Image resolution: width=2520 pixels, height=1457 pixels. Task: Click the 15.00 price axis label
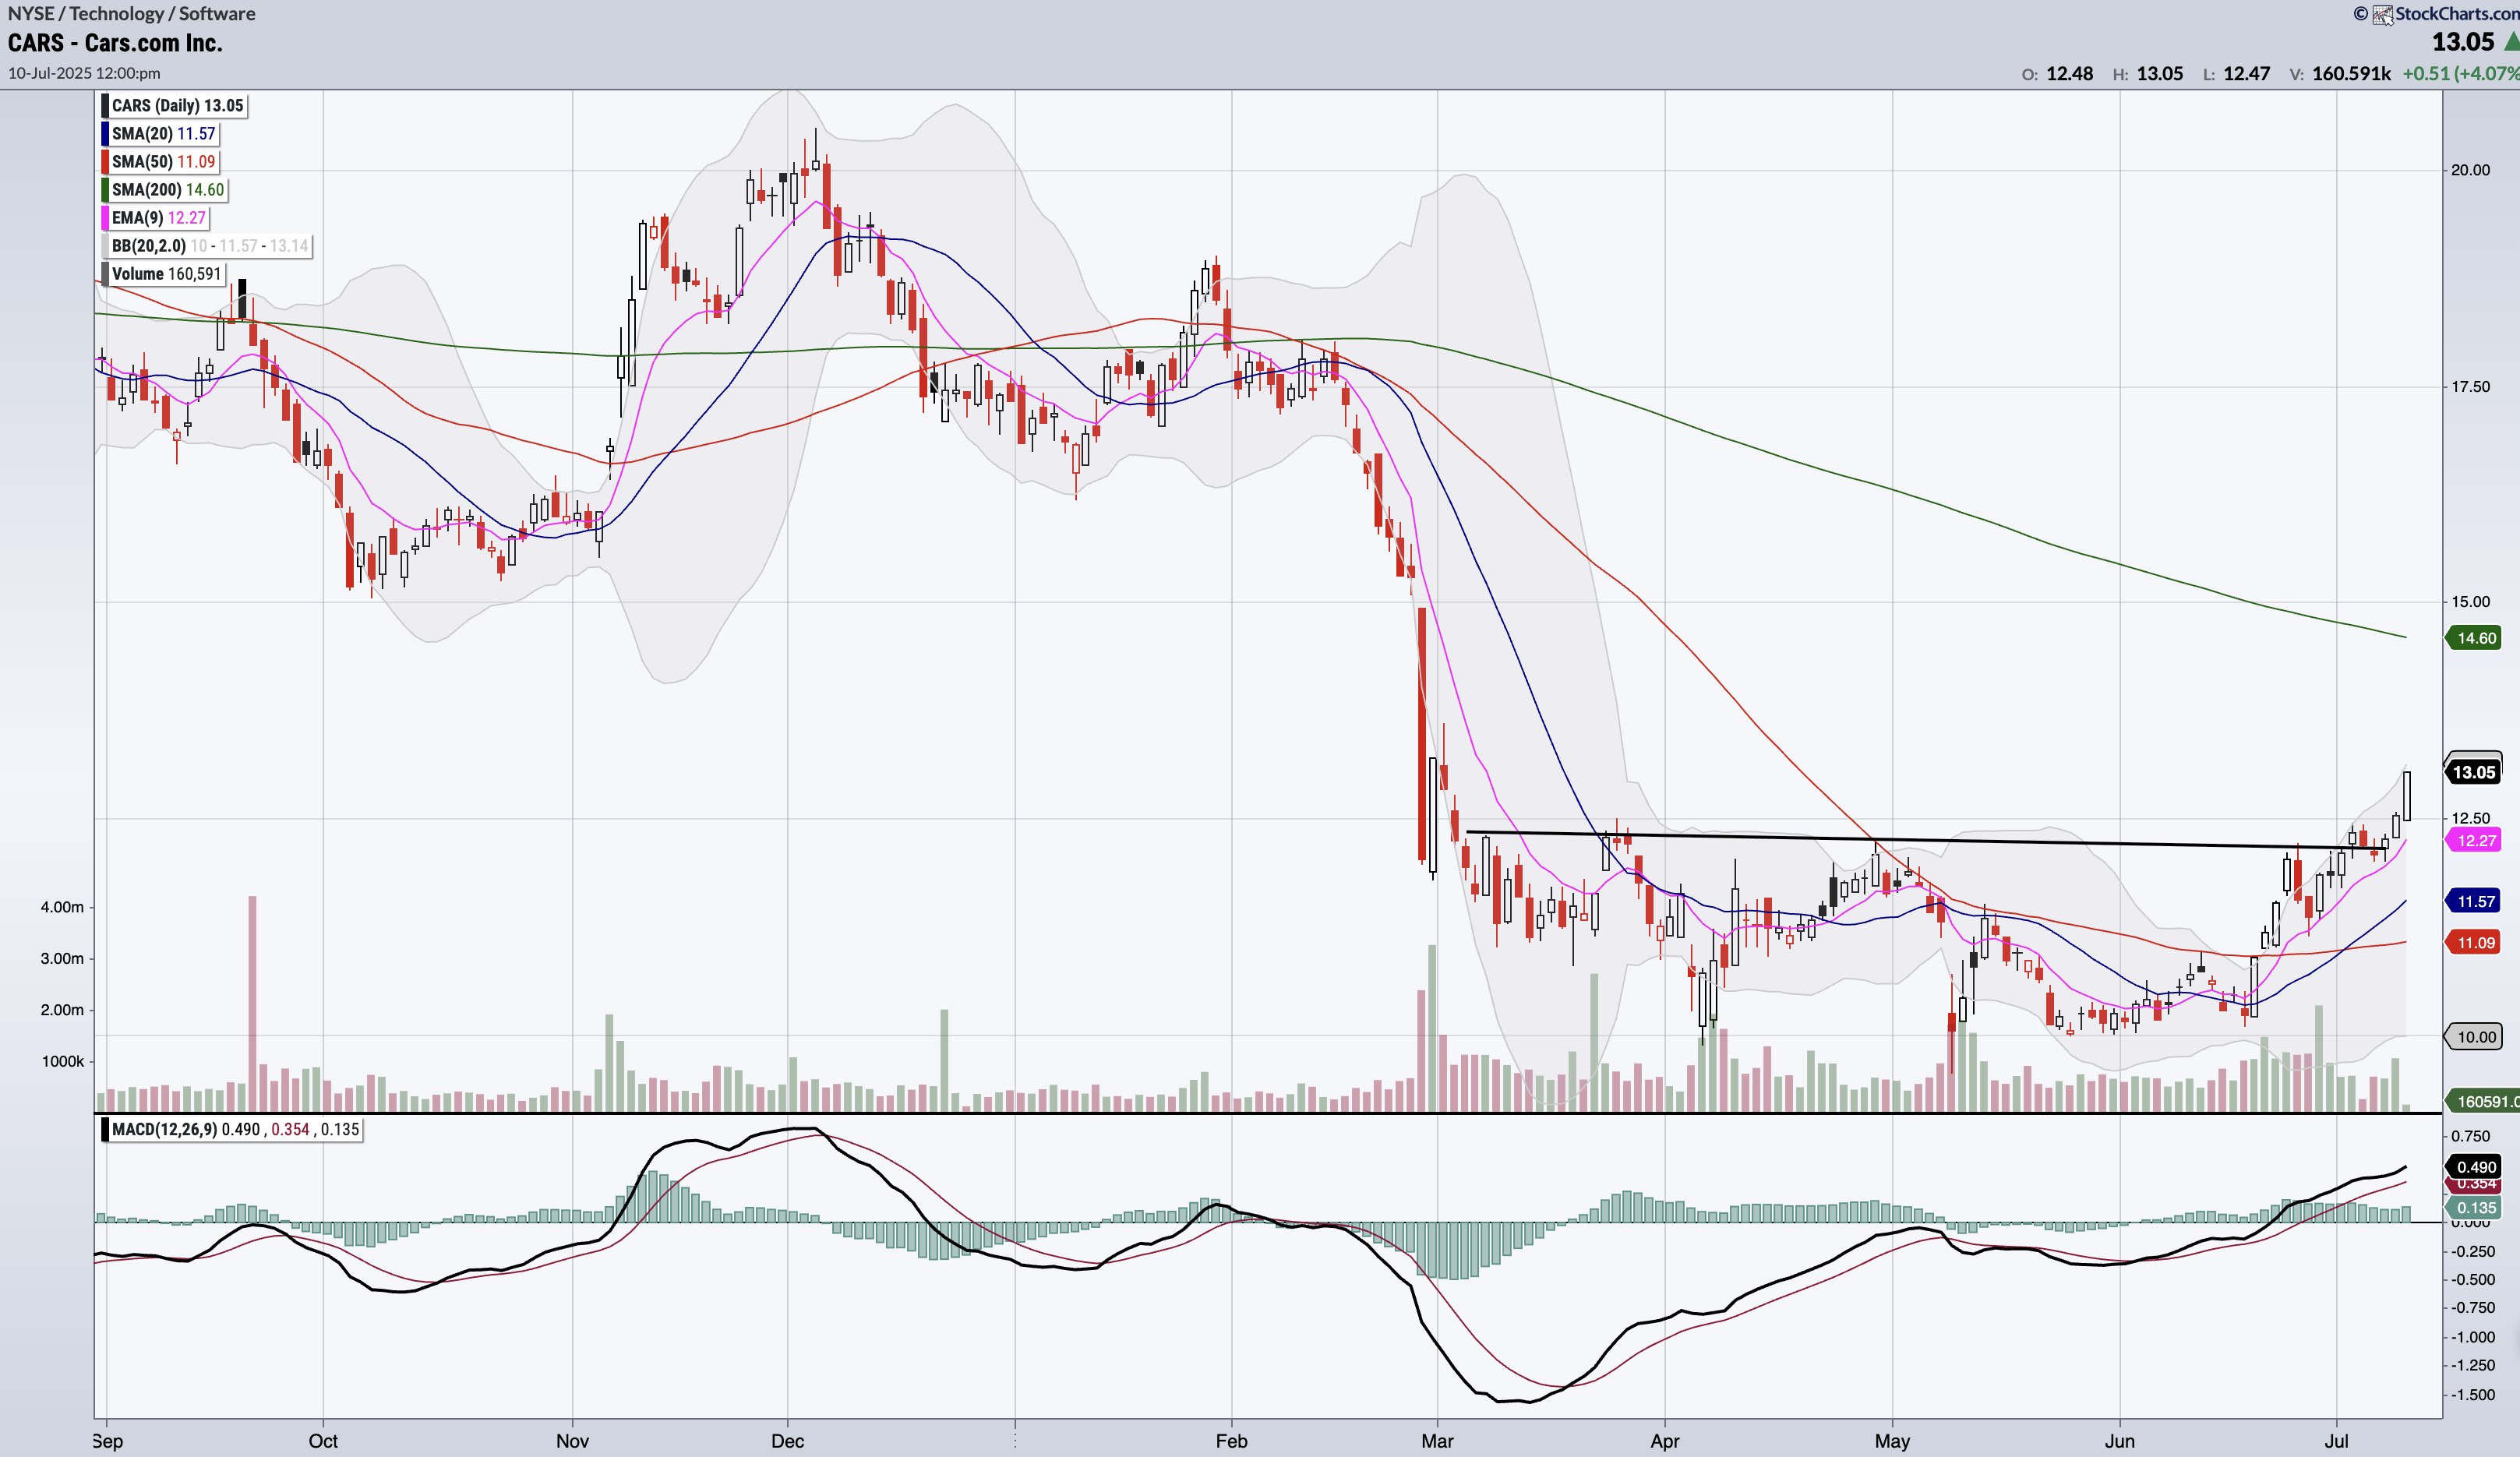(x=2469, y=602)
